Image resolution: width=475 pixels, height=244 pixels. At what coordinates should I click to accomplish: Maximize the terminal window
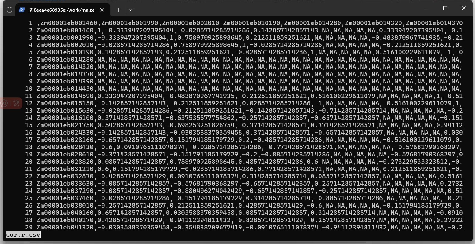coord(445,8)
